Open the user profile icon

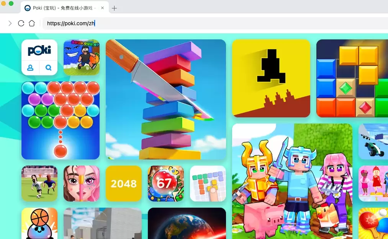tap(30, 68)
